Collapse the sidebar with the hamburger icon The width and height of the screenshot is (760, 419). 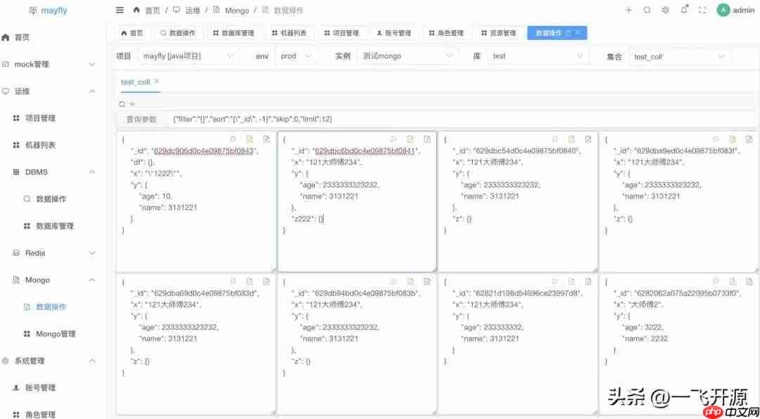point(120,10)
